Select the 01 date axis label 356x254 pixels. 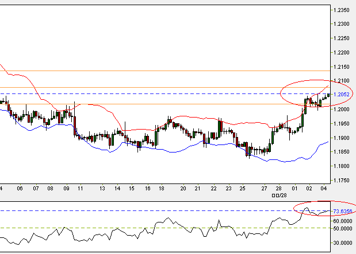point(294,188)
